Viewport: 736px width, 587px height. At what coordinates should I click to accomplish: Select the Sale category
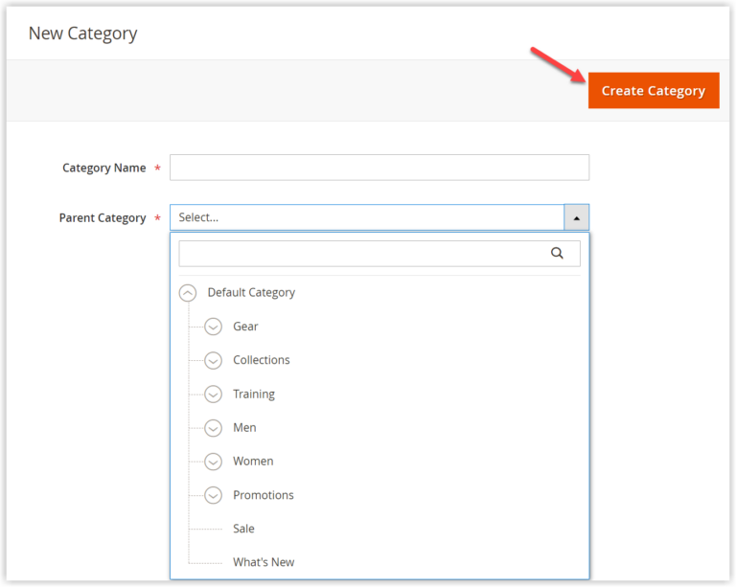pyautogui.click(x=243, y=529)
